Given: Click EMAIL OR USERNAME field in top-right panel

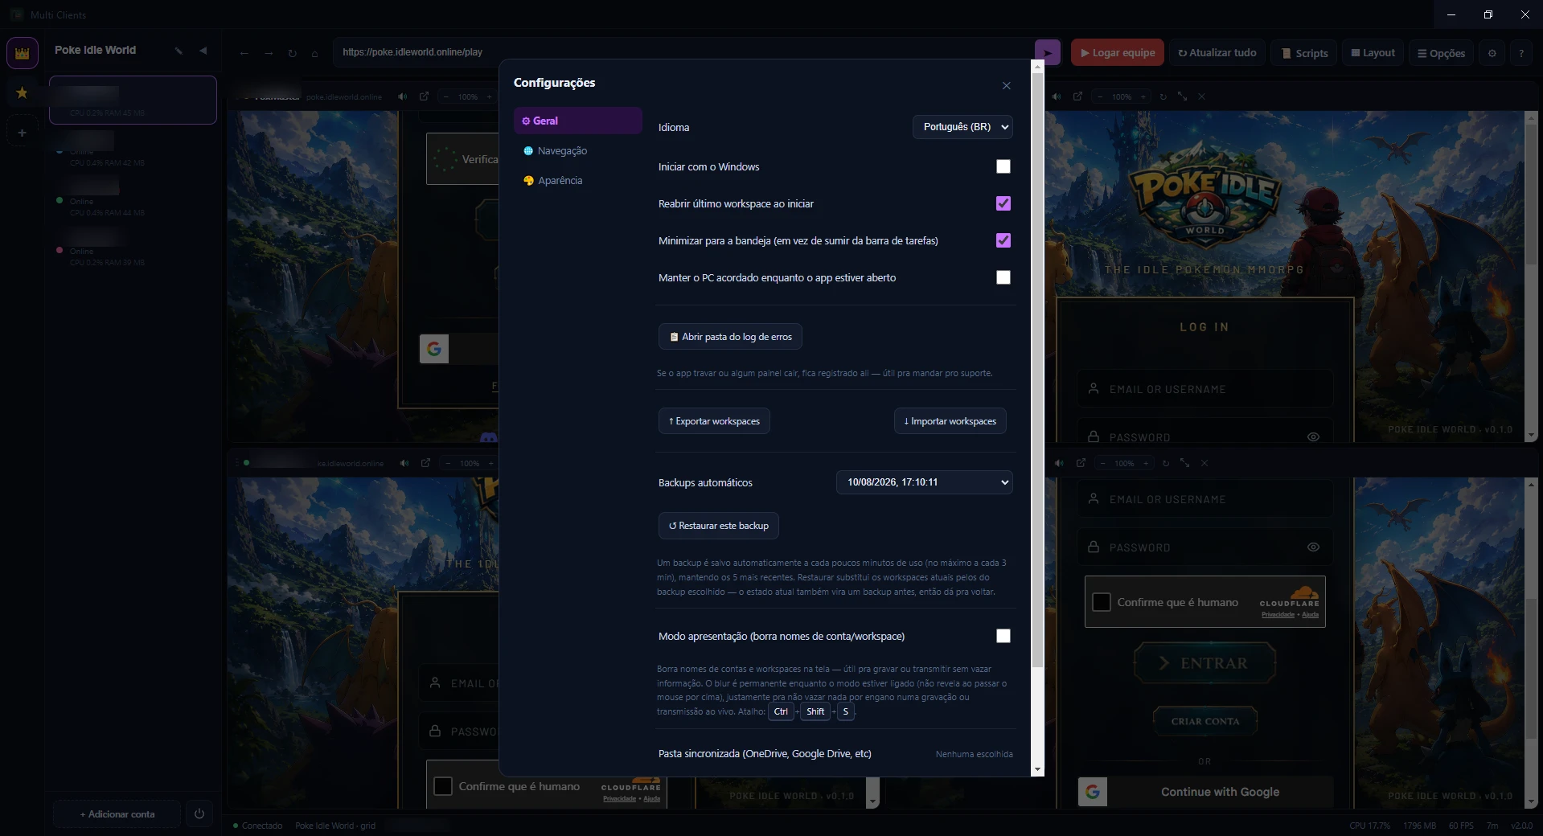Looking at the screenshot, I should click(1205, 389).
